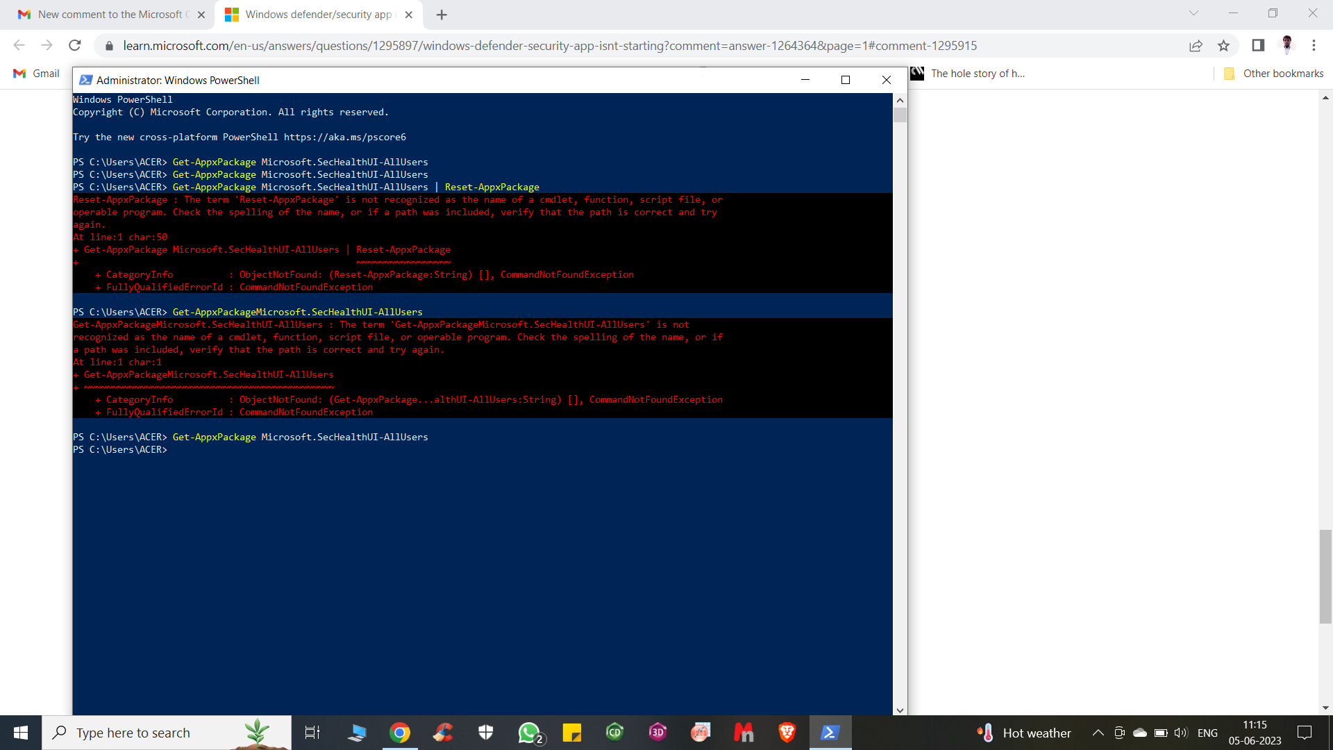Open Meet Now tray icon
This screenshot has width=1333, height=750.
click(1119, 733)
